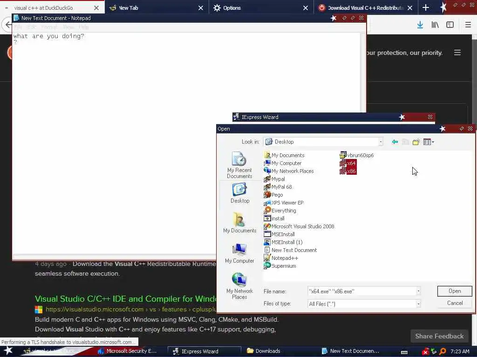477x357 pixels.
Task: Switch to IExpress Wizard taskbar item
Action: click(x=204, y=351)
